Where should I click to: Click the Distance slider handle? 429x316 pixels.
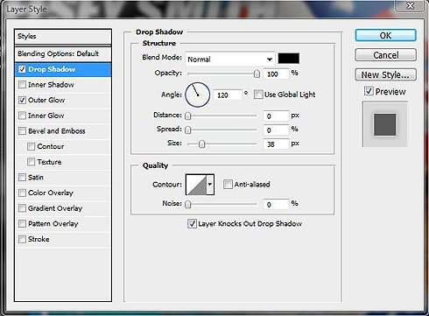click(188, 116)
